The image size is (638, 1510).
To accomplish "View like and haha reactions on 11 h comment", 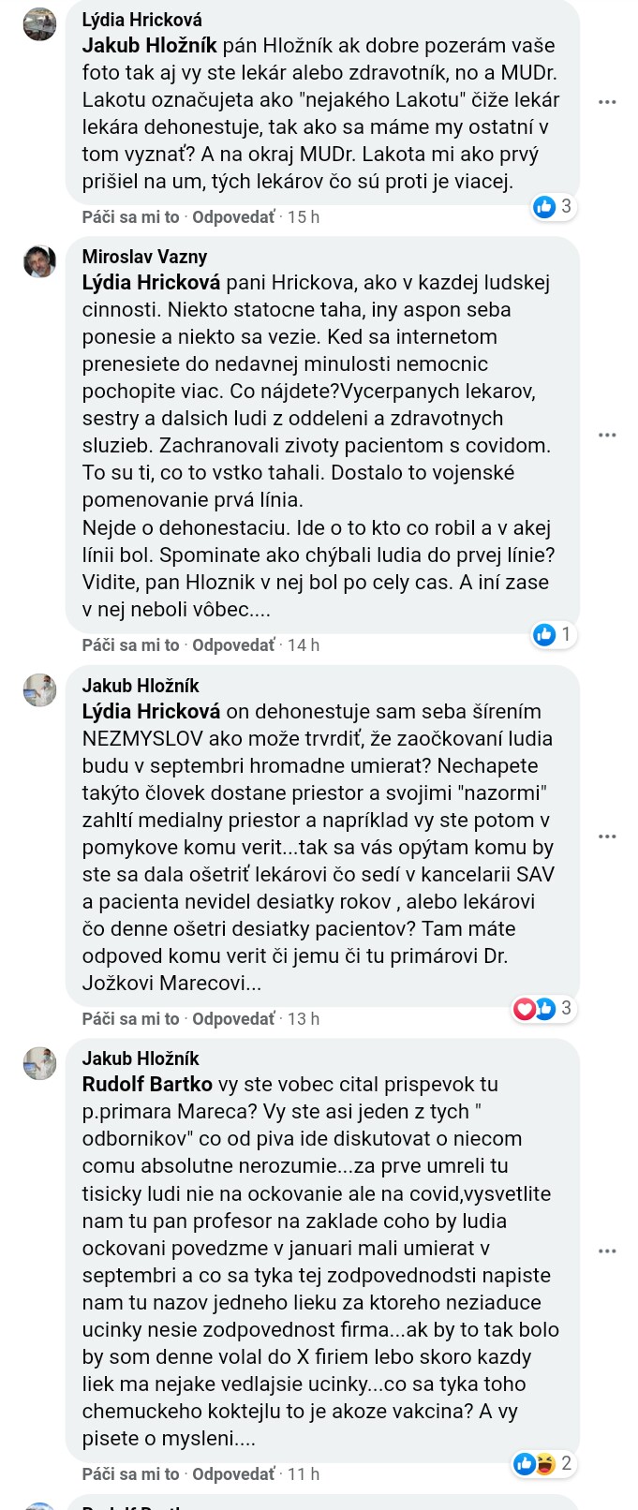I will pos(543,1463).
